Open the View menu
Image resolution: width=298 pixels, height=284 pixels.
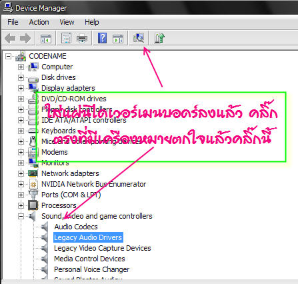[67, 22]
